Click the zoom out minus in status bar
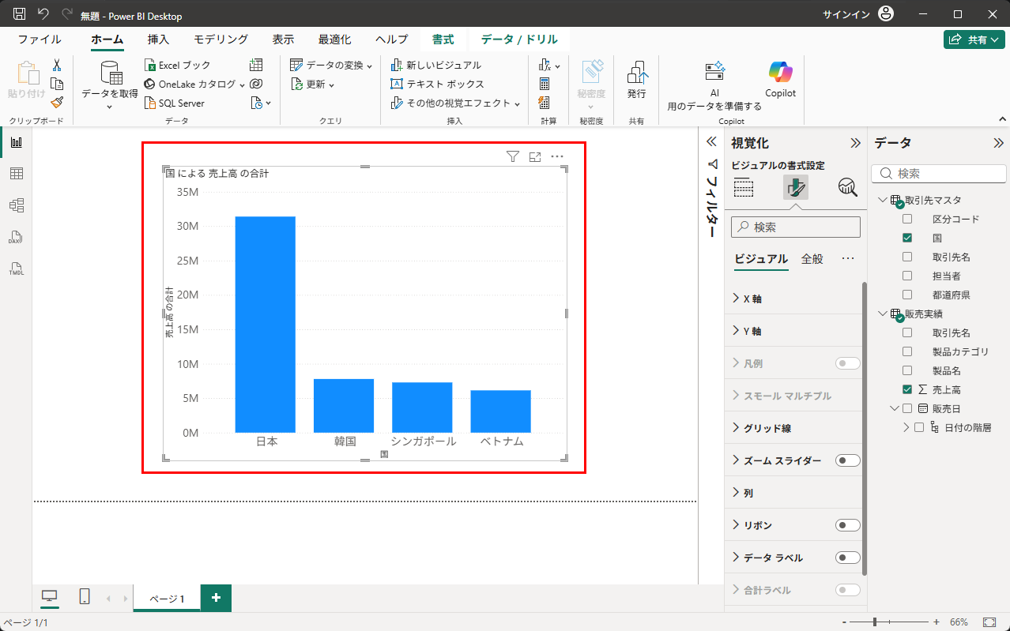Image resolution: width=1010 pixels, height=631 pixels. click(x=845, y=622)
